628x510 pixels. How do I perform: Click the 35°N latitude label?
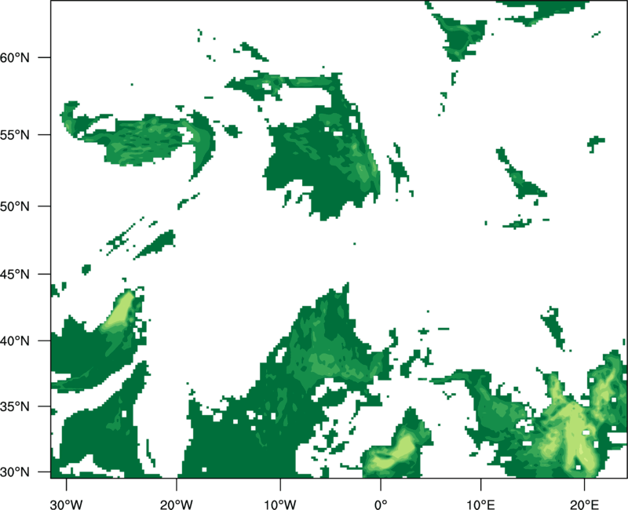15,406
